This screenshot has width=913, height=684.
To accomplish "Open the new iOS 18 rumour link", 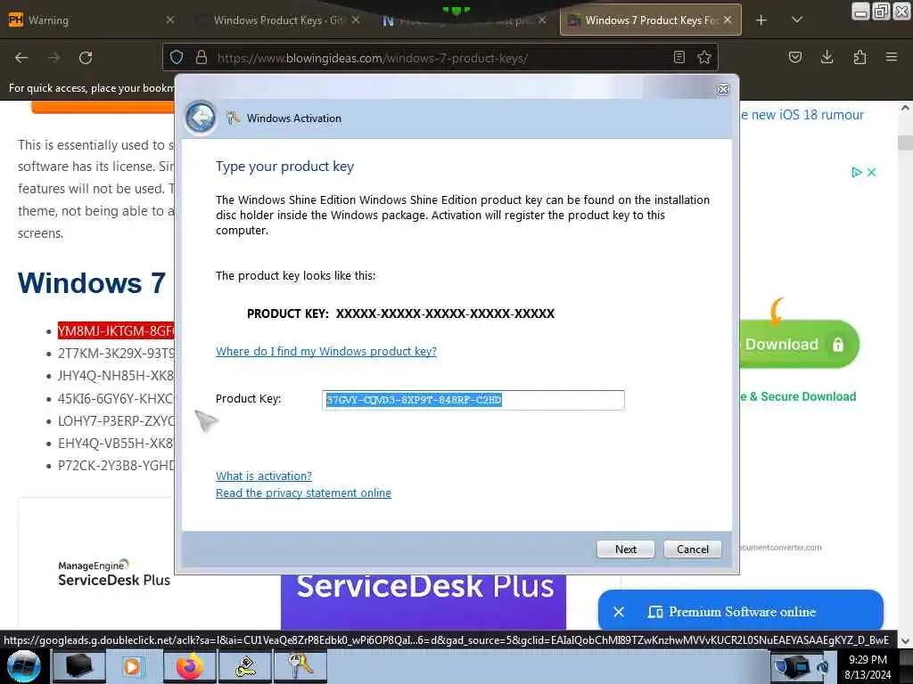I will [x=802, y=115].
